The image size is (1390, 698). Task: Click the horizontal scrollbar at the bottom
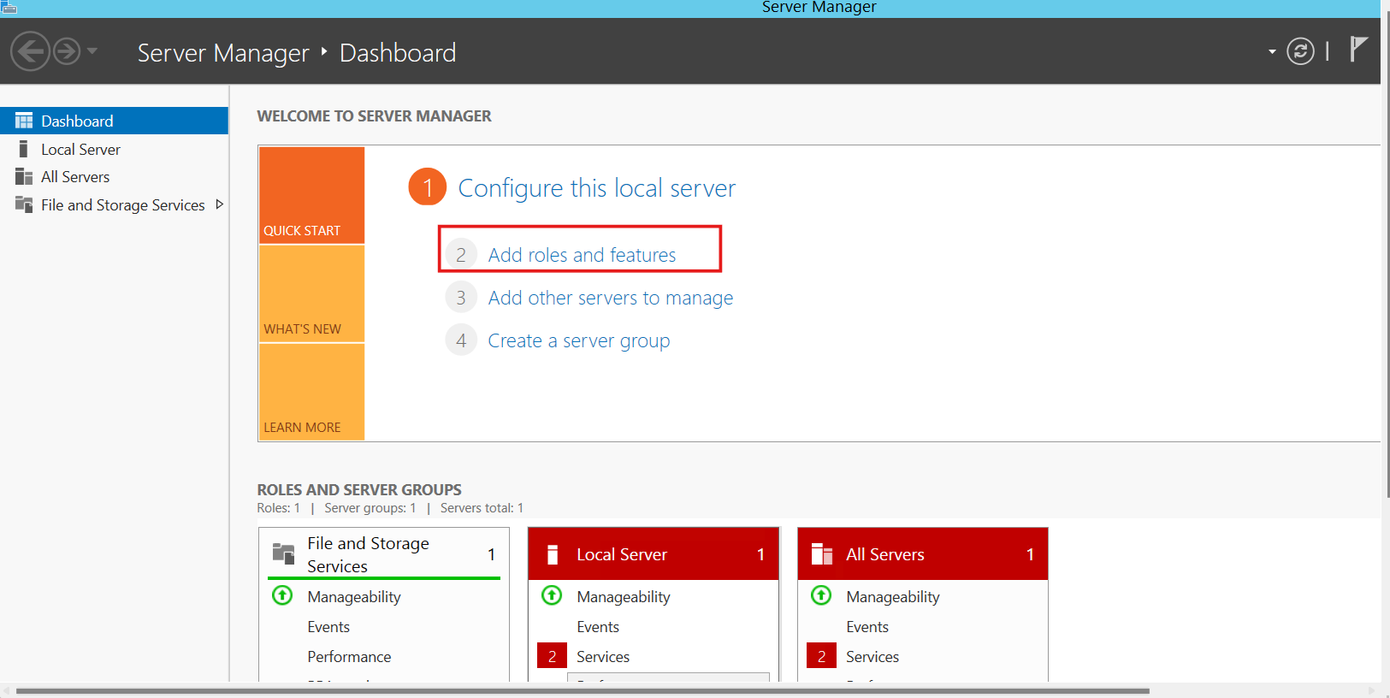tap(582, 691)
